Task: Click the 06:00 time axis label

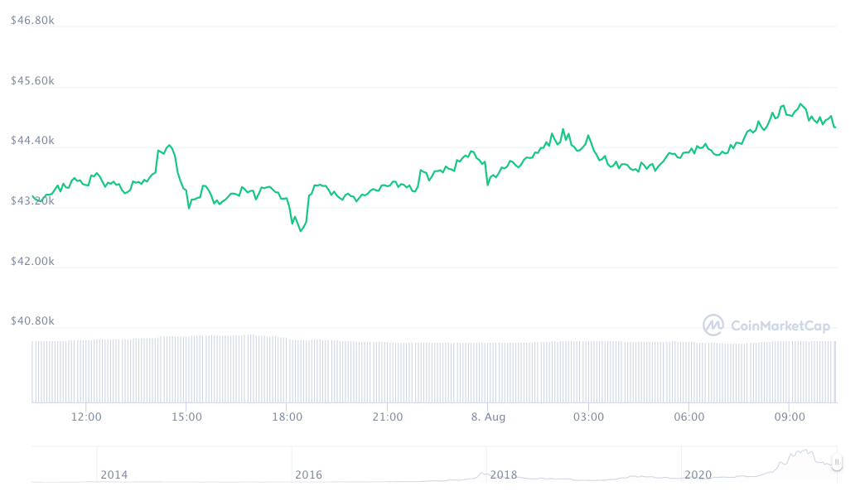Action: click(689, 417)
